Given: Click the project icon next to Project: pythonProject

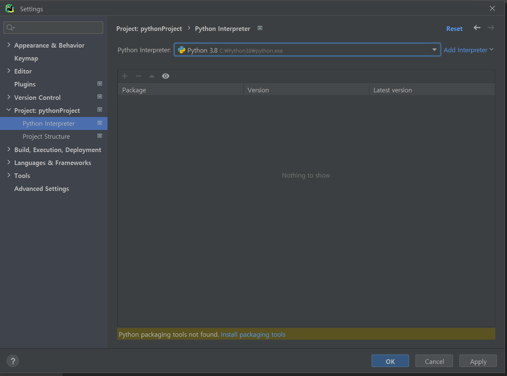Looking at the screenshot, I should click(x=100, y=110).
